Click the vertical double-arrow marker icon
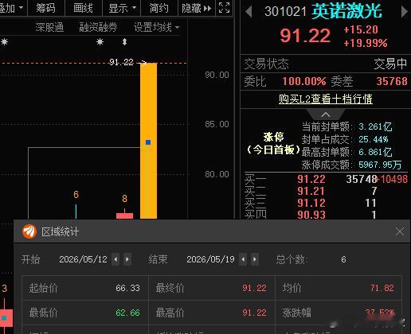Screen dimensions: 411x334 [124, 42]
